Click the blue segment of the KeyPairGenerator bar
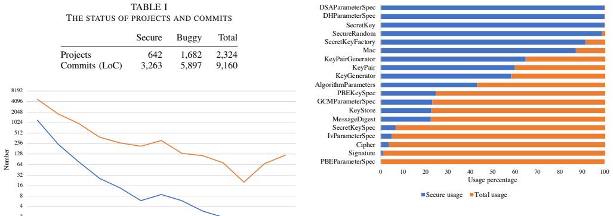Screen dimensions: 613x216 click(x=453, y=60)
